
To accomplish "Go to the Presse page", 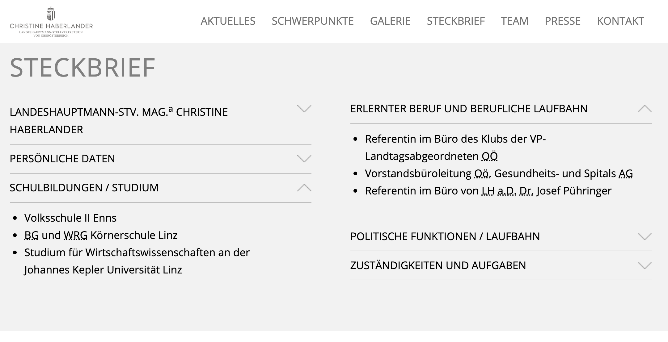I will point(563,21).
